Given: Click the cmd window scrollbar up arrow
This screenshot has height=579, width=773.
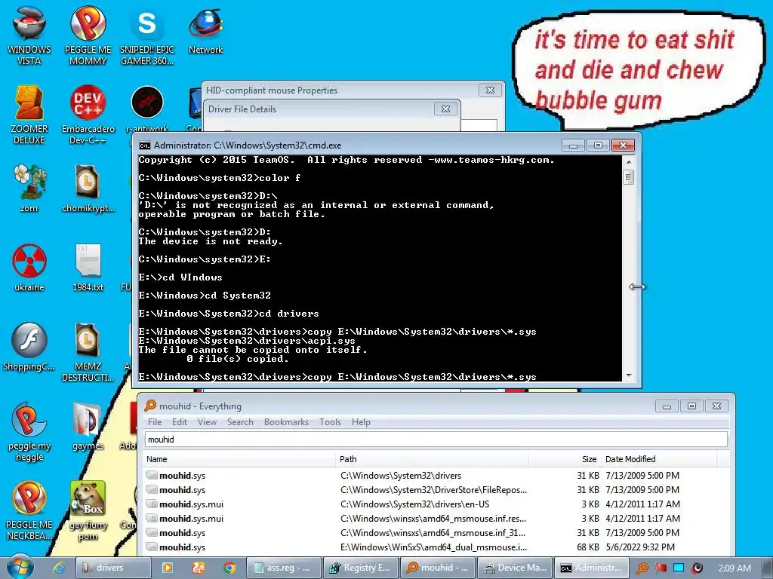Looking at the screenshot, I should 629,161.
